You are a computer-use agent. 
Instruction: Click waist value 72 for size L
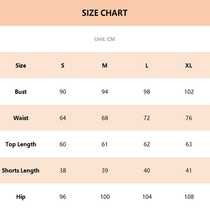(147, 118)
